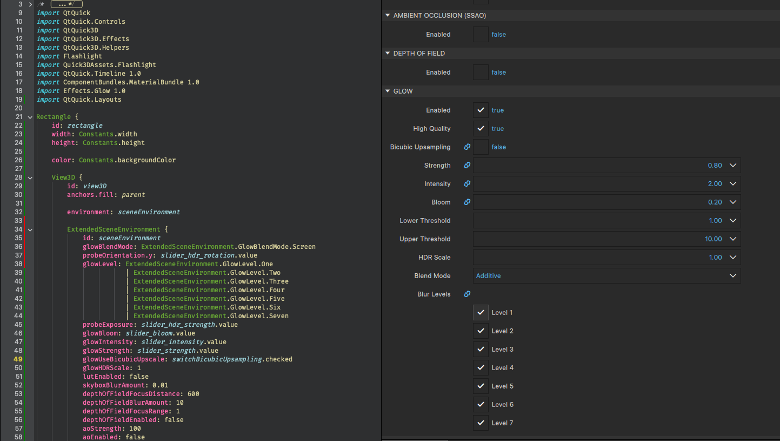The image size is (780, 441).
Task: Uncheck the Glow Enabled checkbox
Action: tap(481, 110)
